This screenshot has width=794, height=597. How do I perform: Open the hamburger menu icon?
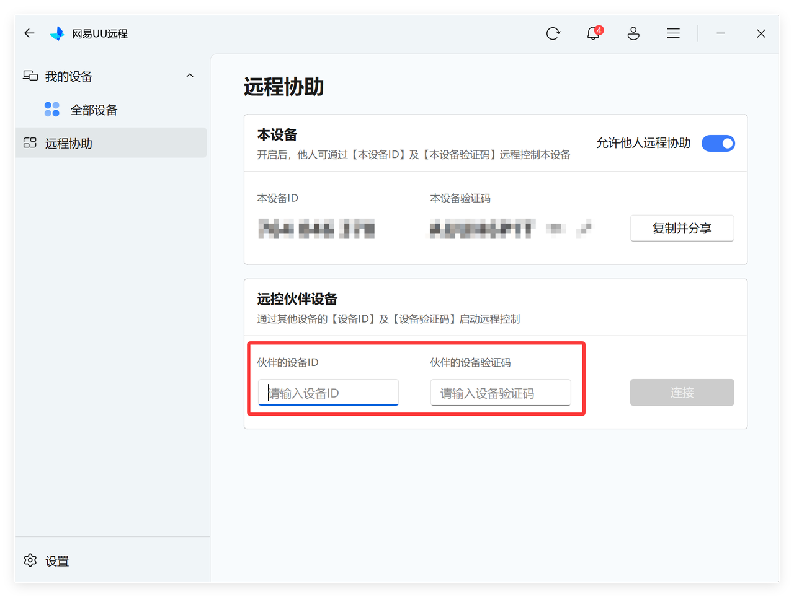[673, 33]
